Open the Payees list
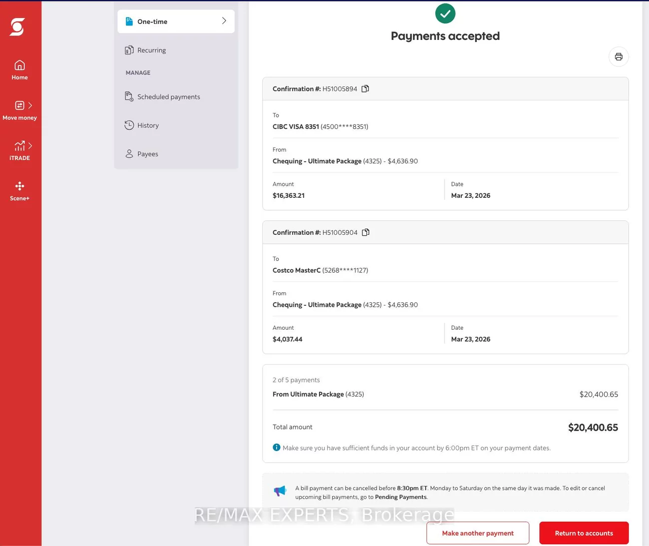 point(147,154)
